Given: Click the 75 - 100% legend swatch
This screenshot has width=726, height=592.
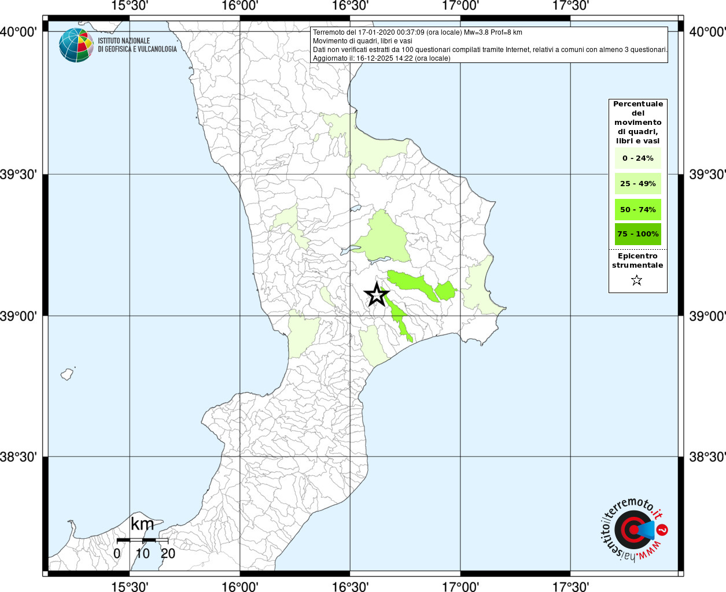Looking at the screenshot, I should pos(637,234).
